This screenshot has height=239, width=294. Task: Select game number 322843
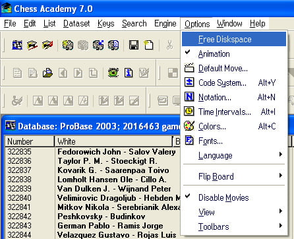coord(19,226)
